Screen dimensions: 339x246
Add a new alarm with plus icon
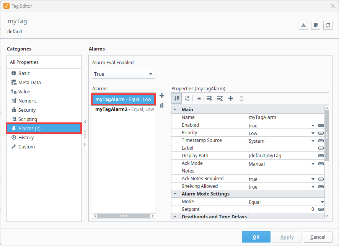click(x=162, y=96)
